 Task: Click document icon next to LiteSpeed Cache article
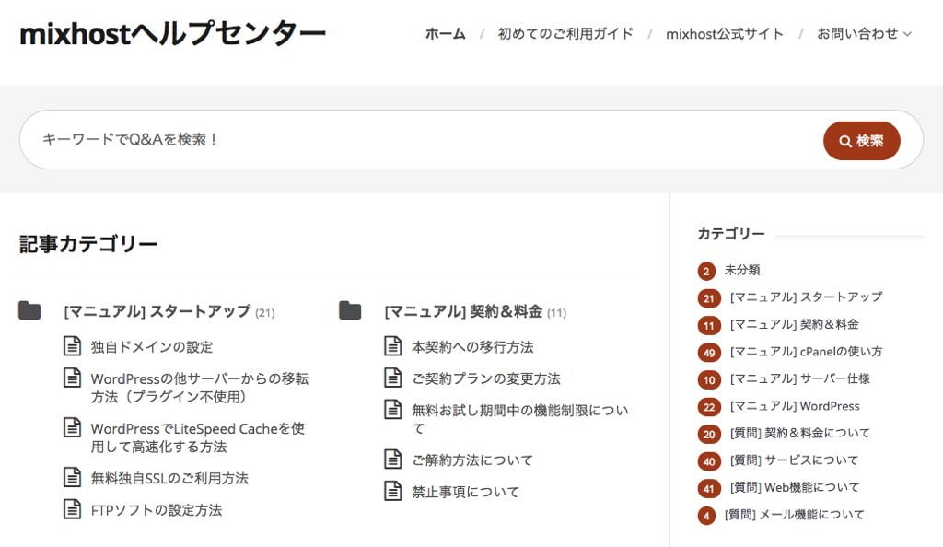click(72, 428)
